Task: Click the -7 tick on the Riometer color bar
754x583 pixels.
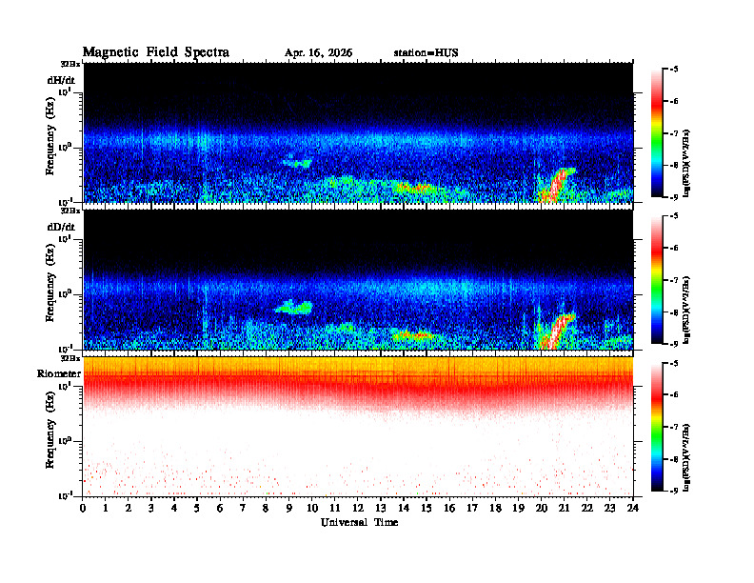Action: click(674, 427)
